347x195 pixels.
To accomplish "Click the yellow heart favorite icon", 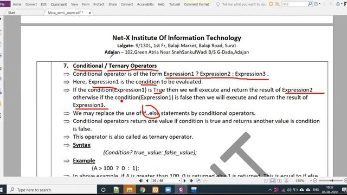I will coord(271,4).
